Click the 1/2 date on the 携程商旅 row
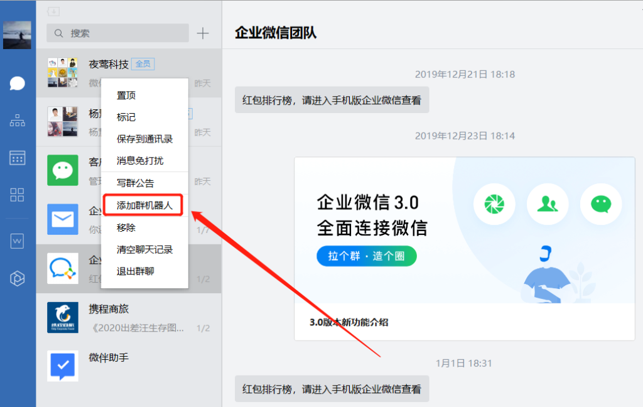This screenshot has width=643, height=407. (x=203, y=328)
